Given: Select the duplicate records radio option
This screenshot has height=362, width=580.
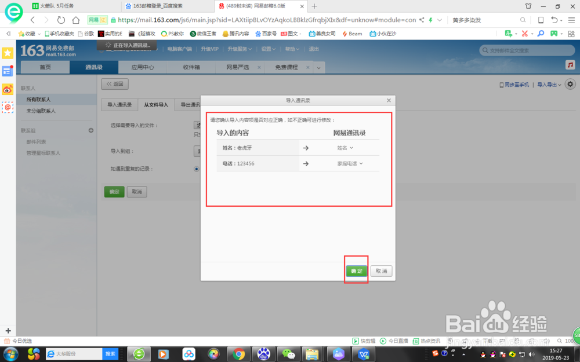Looking at the screenshot, I should click(195, 169).
